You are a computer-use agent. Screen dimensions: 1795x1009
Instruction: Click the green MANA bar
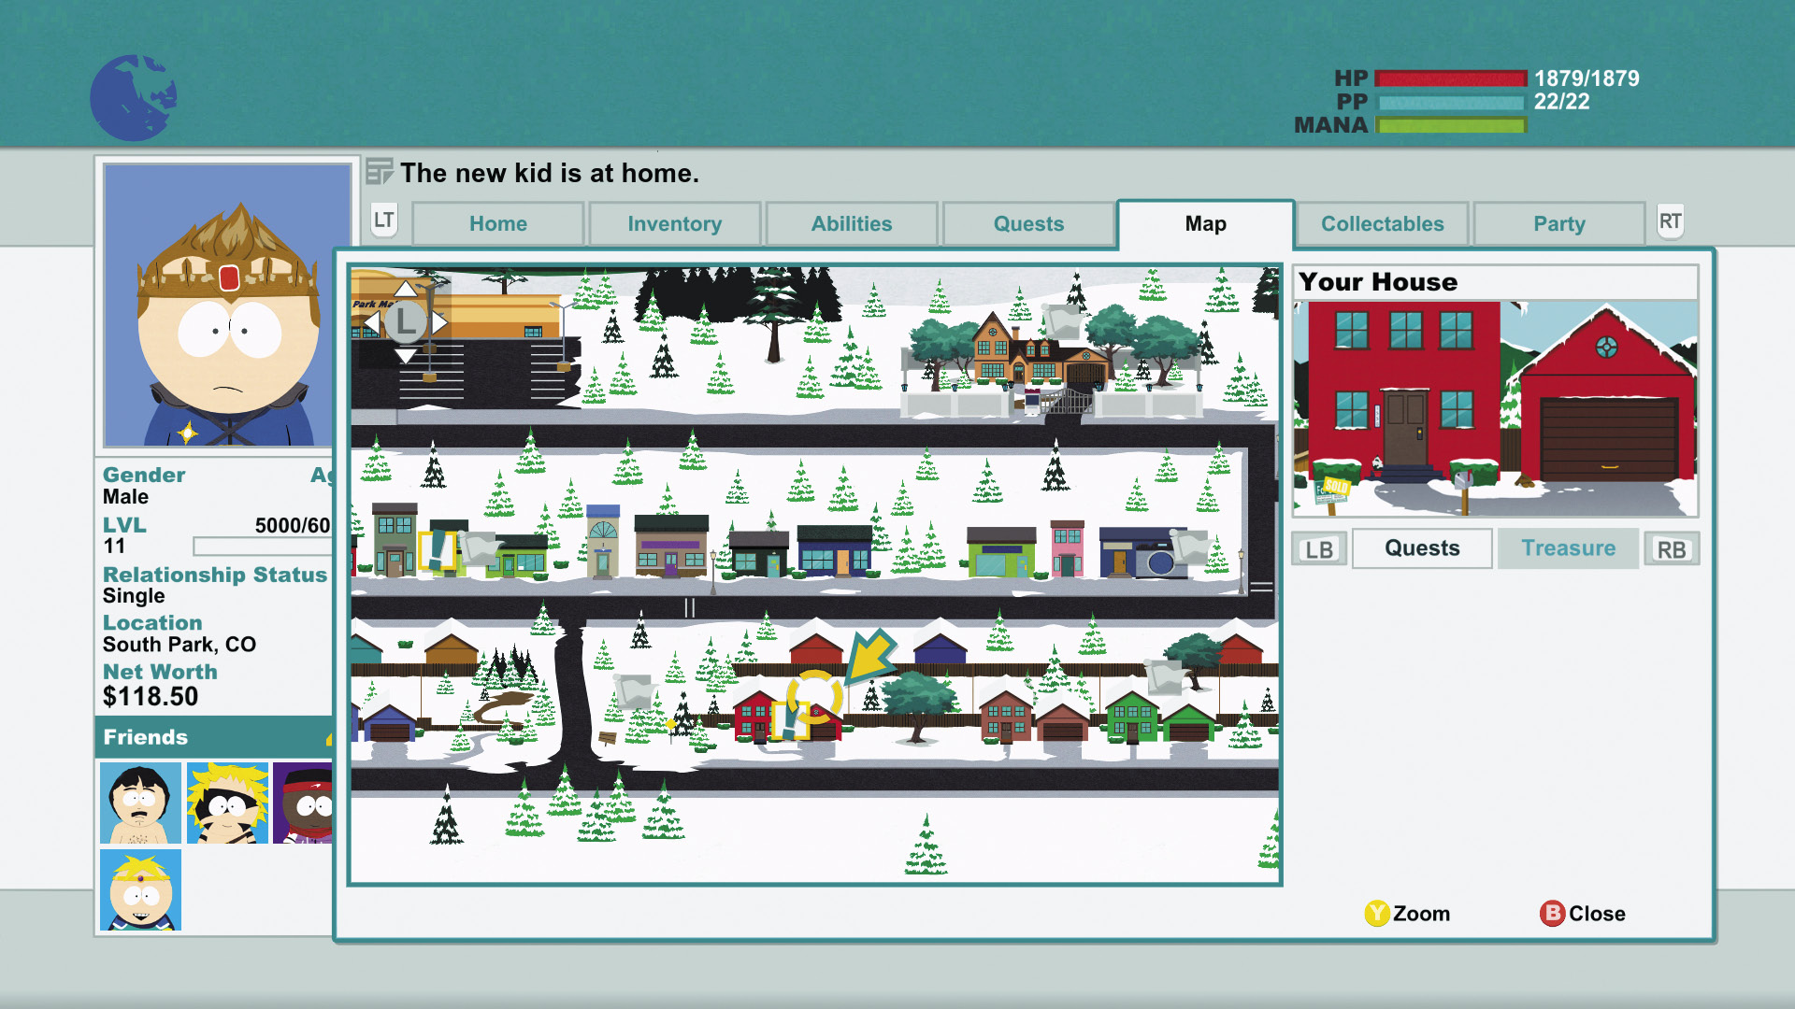[x=1451, y=125]
